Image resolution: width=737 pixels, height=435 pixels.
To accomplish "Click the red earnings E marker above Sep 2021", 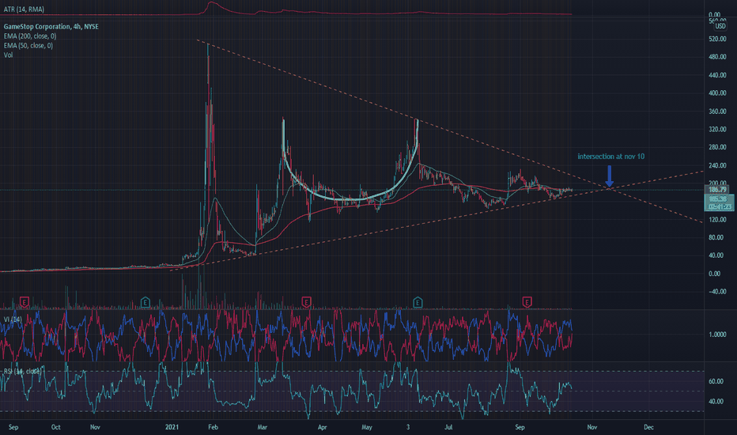I will pos(527,302).
